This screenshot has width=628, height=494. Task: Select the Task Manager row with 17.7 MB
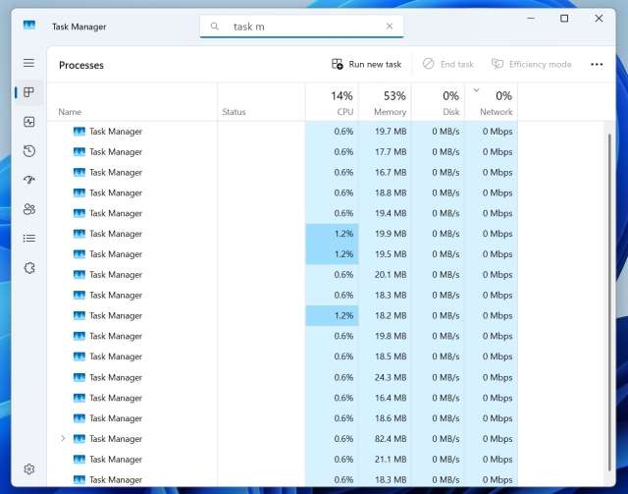click(x=283, y=151)
